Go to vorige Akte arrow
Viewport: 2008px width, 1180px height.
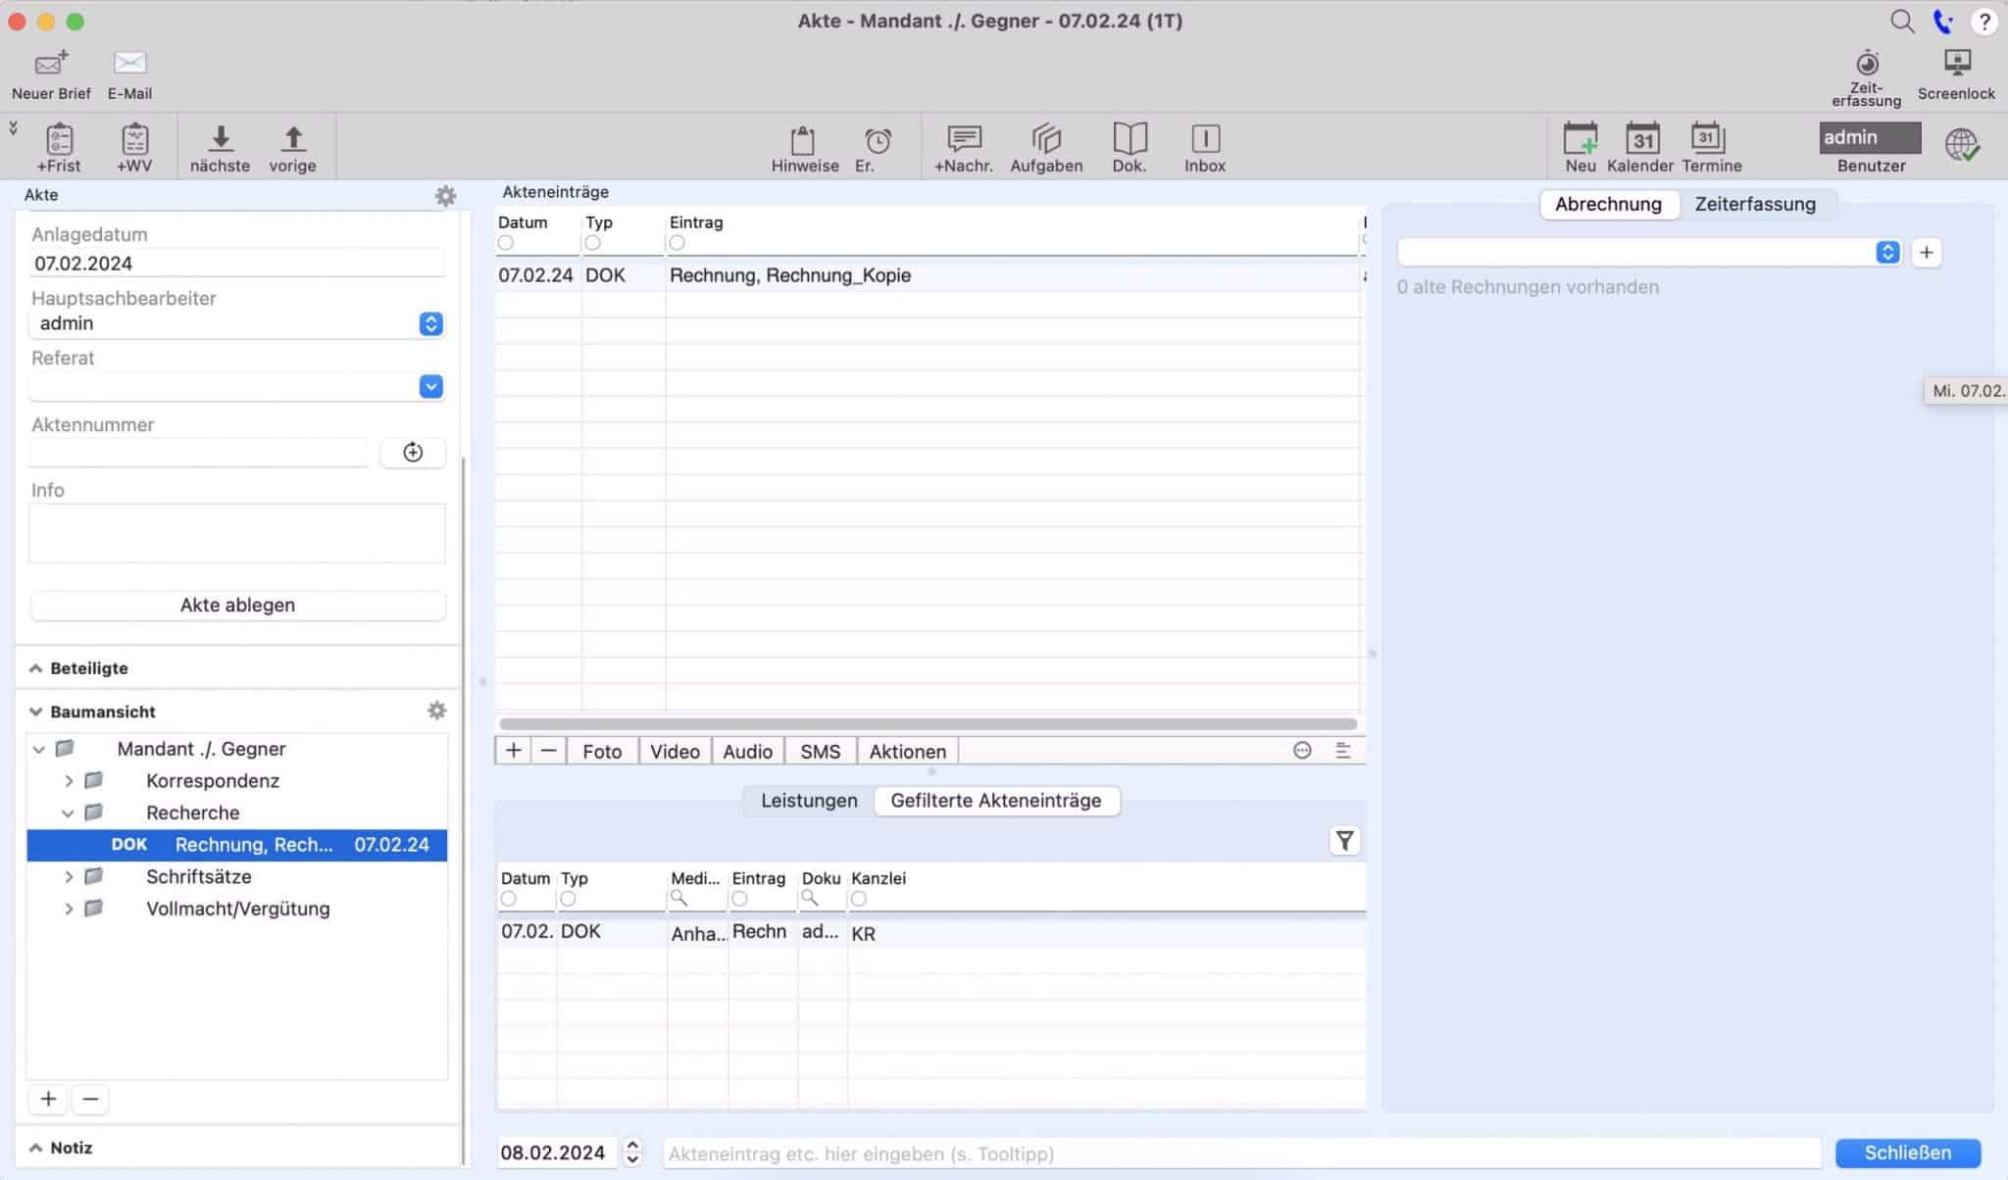[292, 148]
